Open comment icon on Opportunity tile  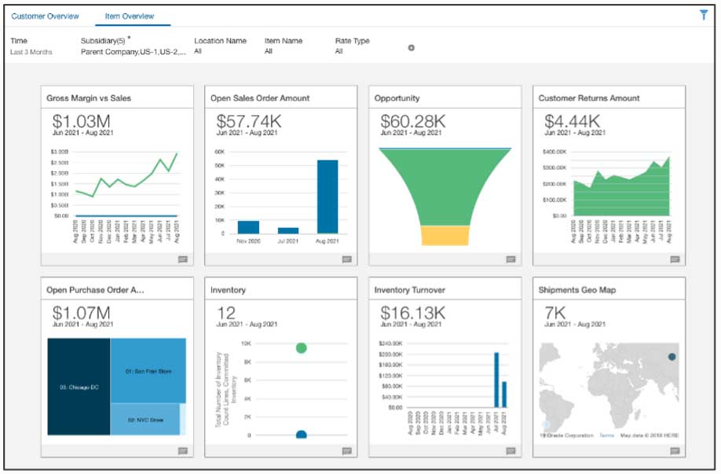(x=511, y=259)
